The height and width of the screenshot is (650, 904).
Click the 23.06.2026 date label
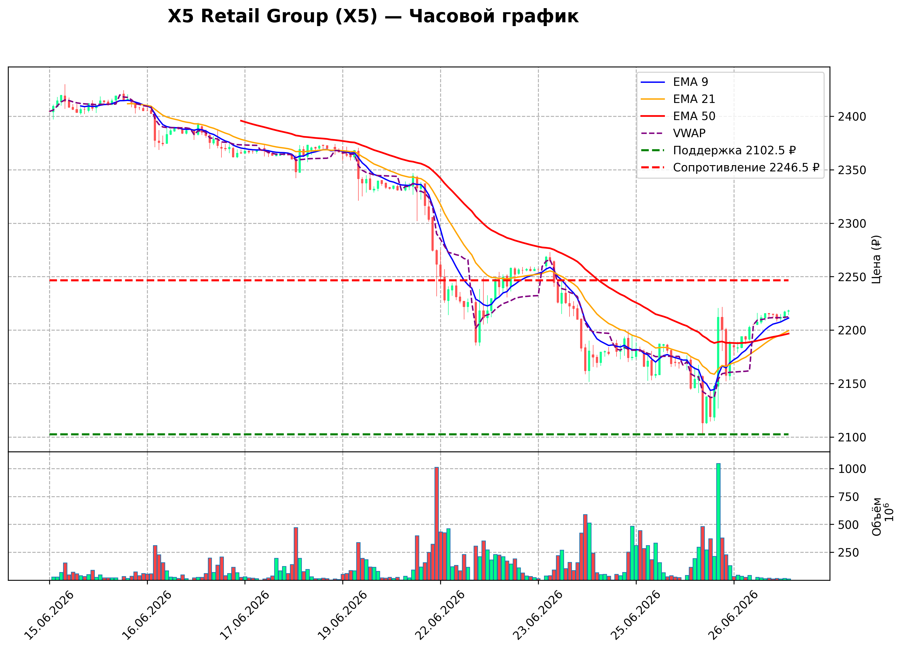tap(538, 615)
